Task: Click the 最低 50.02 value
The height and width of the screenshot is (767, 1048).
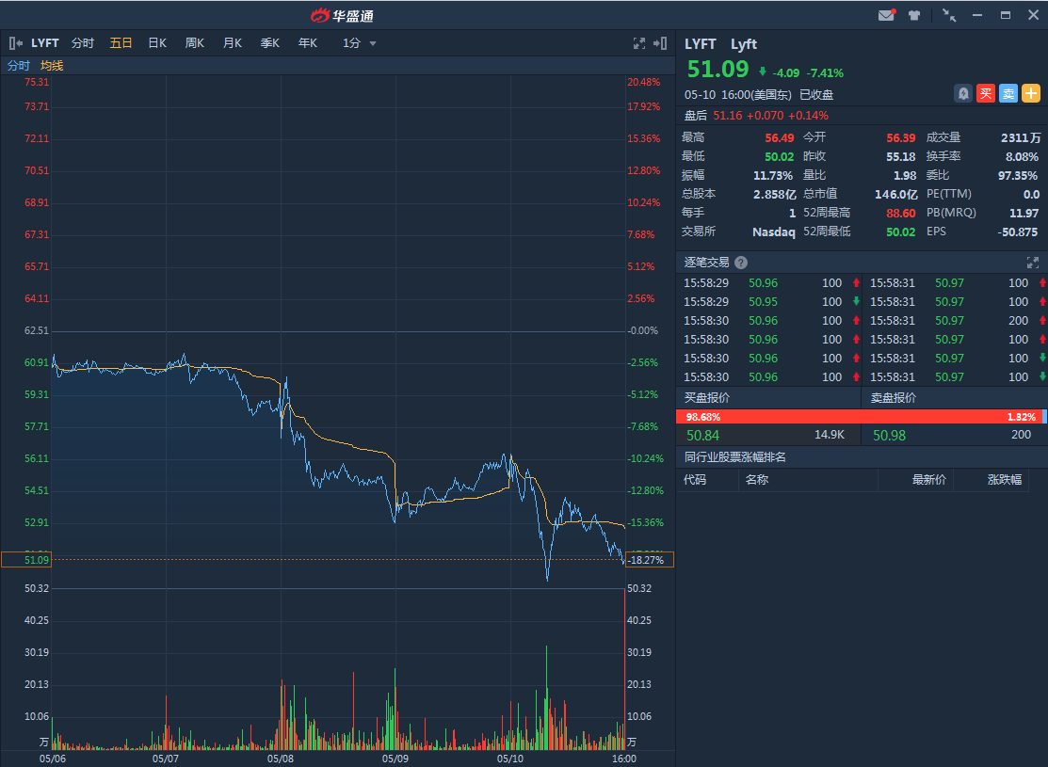Action: 780,157
